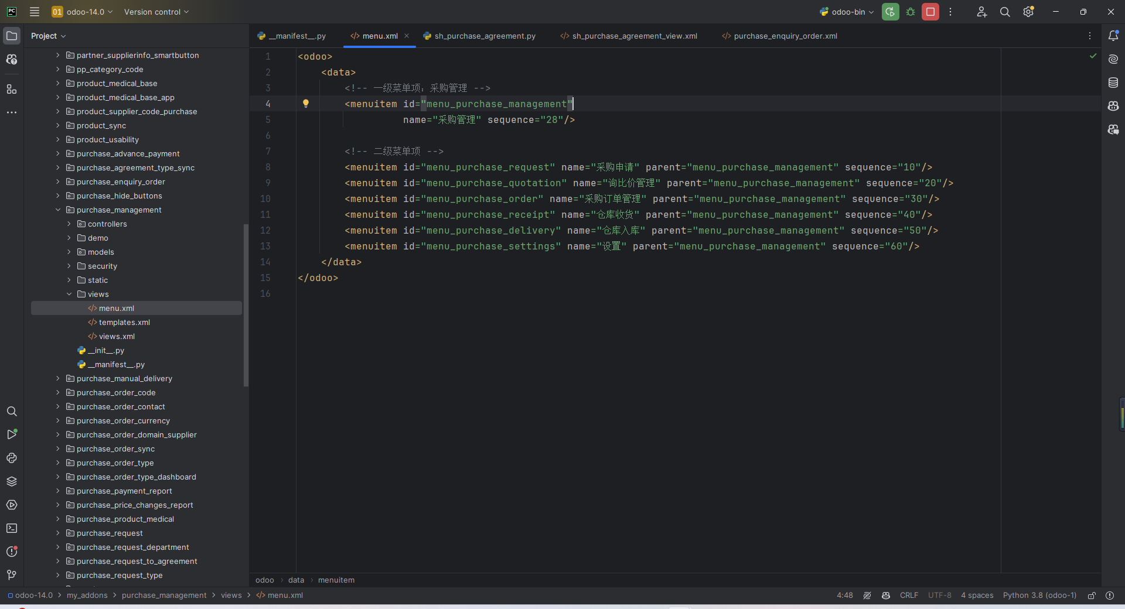Toggle the read-only lock icon in status bar
Image resolution: width=1125 pixels, height=609 pixels.
[1092, 596]
